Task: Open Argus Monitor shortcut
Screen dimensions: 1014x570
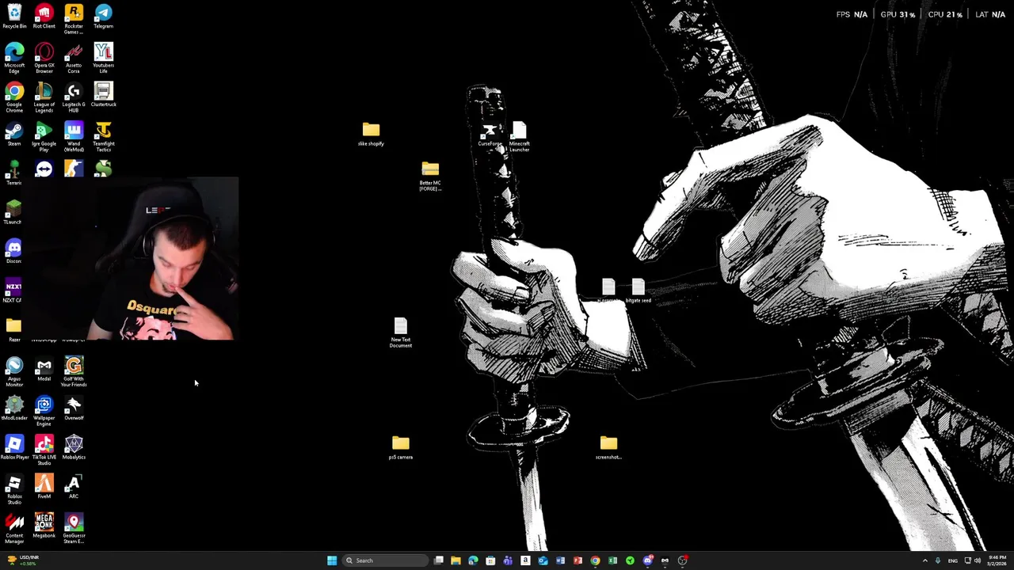Action: tap(14, 371)
